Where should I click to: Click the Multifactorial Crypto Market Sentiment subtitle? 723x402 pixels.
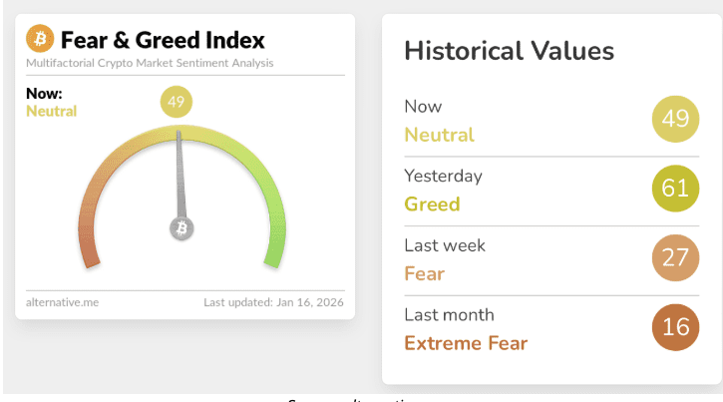150,64
